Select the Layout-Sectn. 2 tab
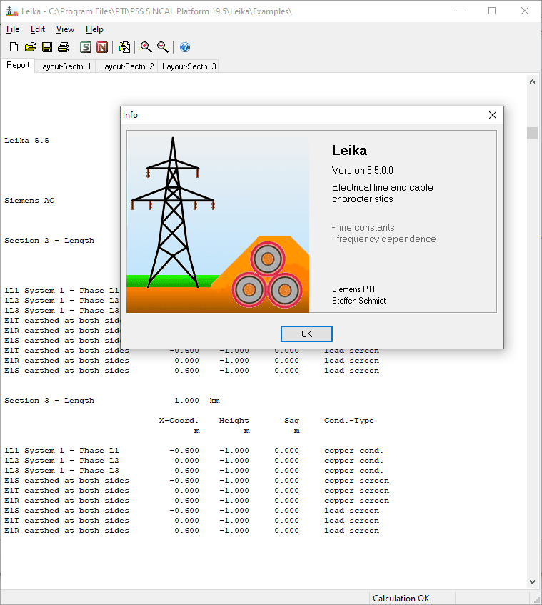Viewport: 542px width, 605px height. tap(126, 66)
